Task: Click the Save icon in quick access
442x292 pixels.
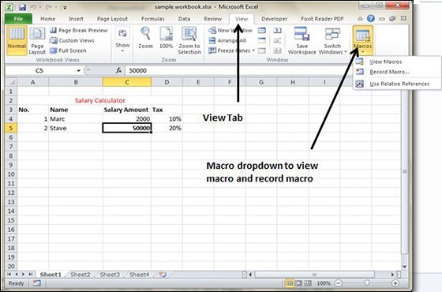Action: 22,7
